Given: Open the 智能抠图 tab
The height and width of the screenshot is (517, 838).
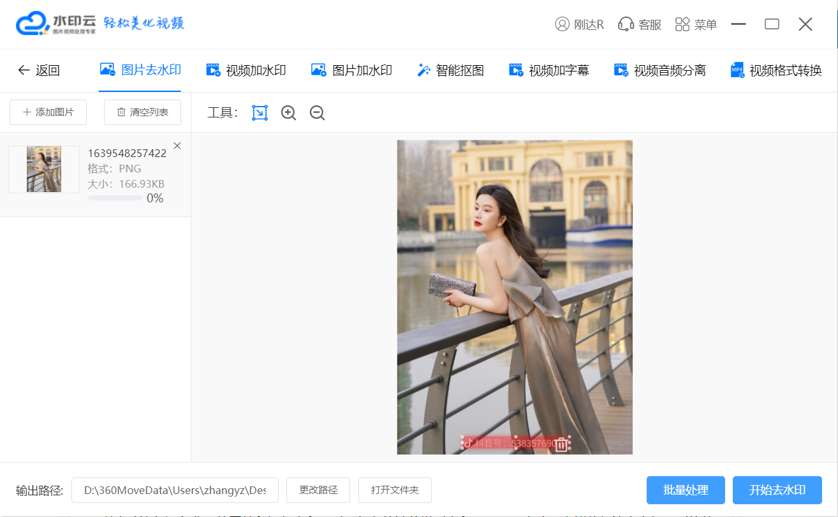Looking at the screenshot, I should click(x=450, y=70).
